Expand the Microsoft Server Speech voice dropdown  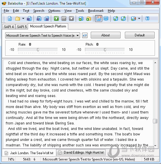[77, 36]
